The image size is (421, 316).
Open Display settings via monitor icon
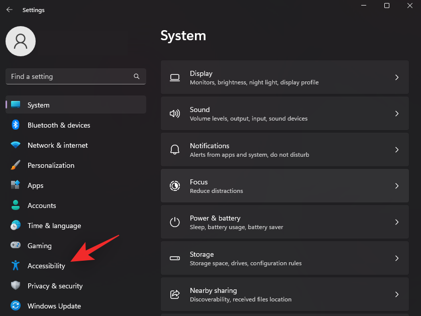coord(174,77)
